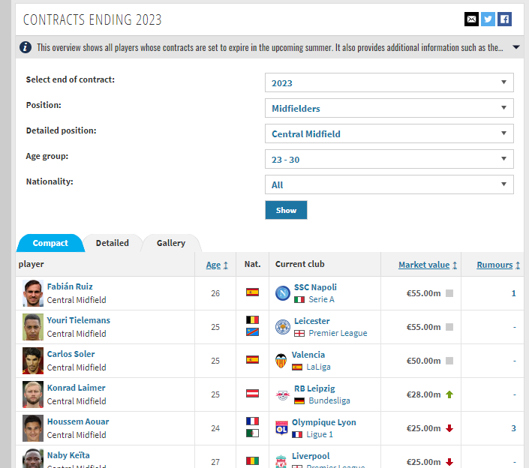Click Belgium flag in Youri Tielemans row
The height and width of the screenshot is (468, 529).
point(252,319)
